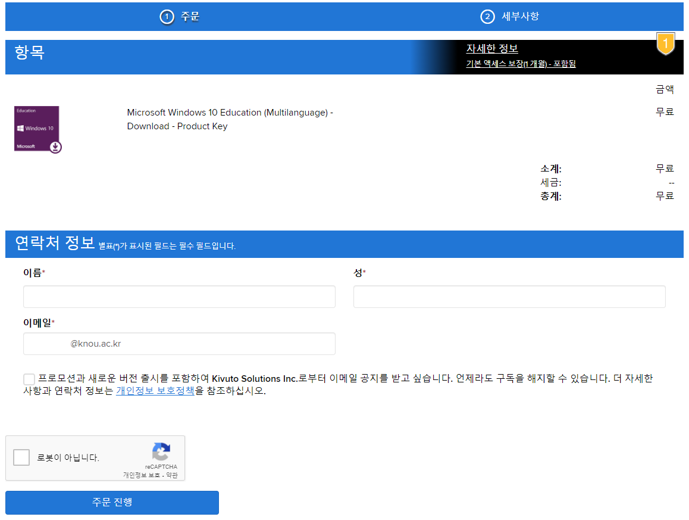The height and width of the screenshot is (520, 689).
Task: Click the yellow shield badge icon
Action: pyautogui.click(x=665, y=44)
